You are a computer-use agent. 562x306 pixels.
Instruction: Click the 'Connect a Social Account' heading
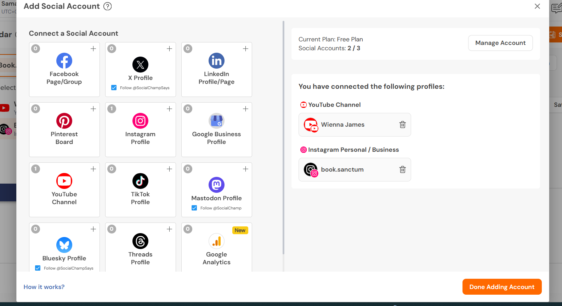pyautogui.click(x=74, y=33)
